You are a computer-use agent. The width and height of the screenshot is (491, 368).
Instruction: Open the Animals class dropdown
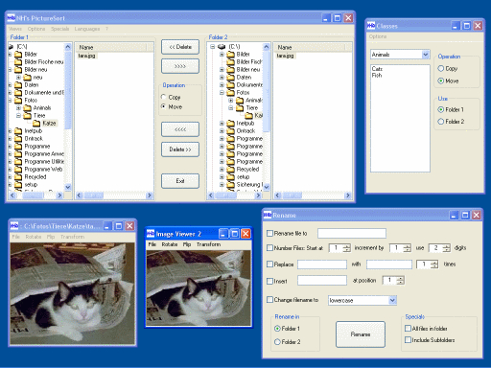pos(426,55)
